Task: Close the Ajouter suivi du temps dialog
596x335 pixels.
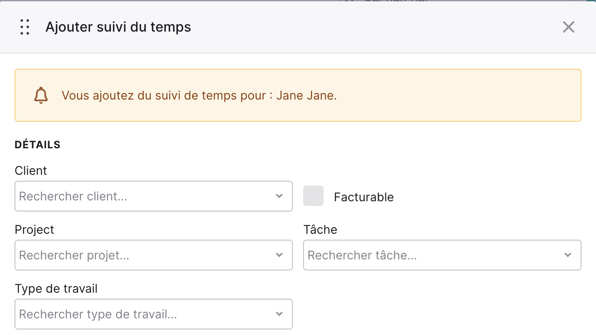Action: click(x=568, y=27)
